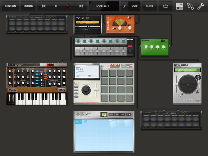Skip forward to the end
This screenshot has height=156, width=208.
pos(81,6)
